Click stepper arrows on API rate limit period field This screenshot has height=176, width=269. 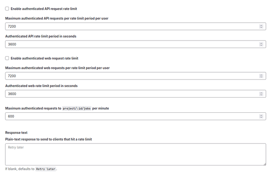coord(261,44)
